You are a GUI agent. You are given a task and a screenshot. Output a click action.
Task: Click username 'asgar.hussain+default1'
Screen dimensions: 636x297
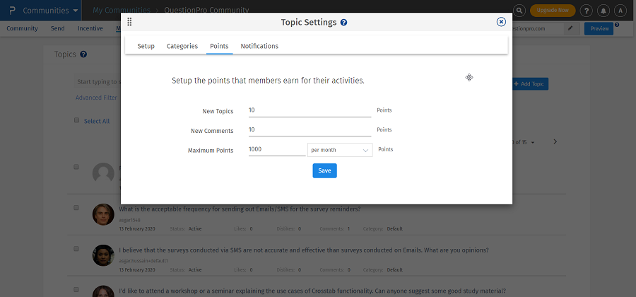pos(143,261)
